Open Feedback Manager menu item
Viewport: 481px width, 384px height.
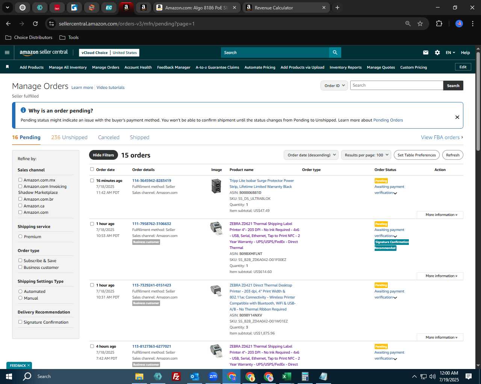(x=174, y=67)
